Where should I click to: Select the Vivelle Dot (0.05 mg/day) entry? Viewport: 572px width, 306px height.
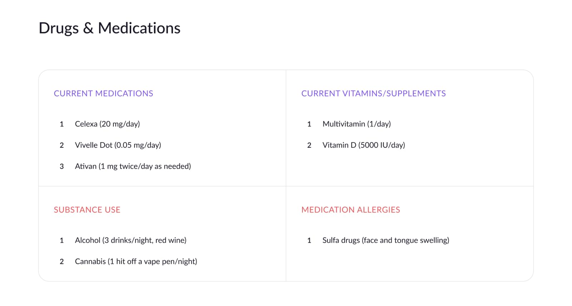click(x=118, y=145)
